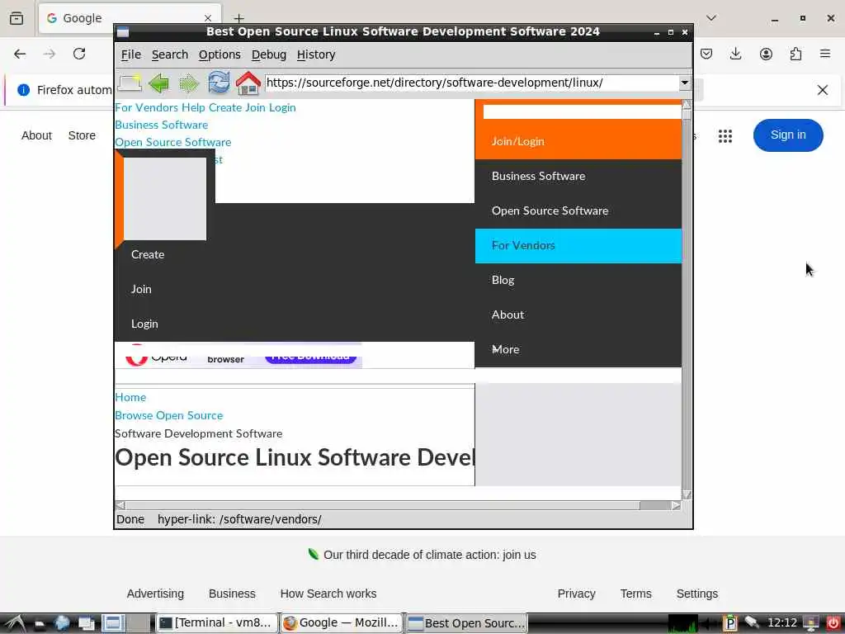The height and width of the screenshot is (634, 845).
Task: Click the Google 'Privacy' footer link
Action: [x=576, y=594]
